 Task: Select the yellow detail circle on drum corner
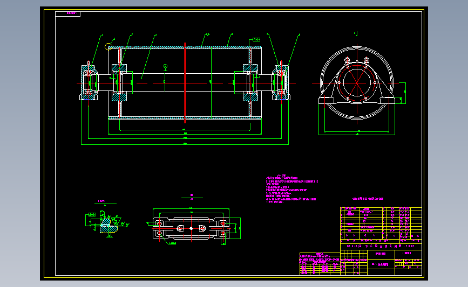point(108,47)
